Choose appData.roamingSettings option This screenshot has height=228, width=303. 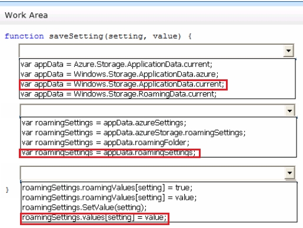point(109,152)
